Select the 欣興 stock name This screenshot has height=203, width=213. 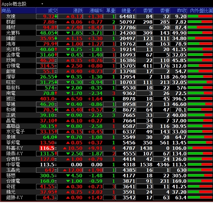[x=11, y=60]
